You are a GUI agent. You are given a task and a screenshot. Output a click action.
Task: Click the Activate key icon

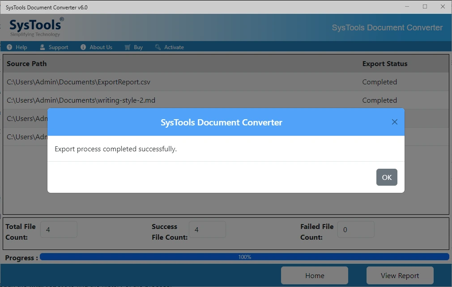[158, 47]
